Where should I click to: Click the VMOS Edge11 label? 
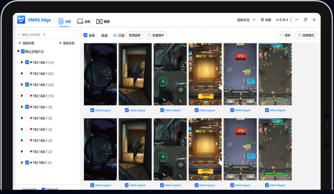[243, 185]
